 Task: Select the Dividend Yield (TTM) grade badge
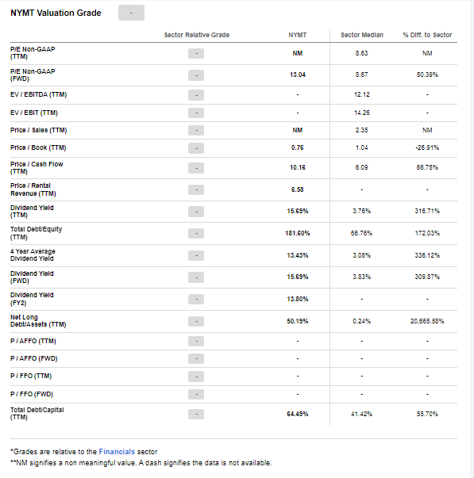click(196, 212)
